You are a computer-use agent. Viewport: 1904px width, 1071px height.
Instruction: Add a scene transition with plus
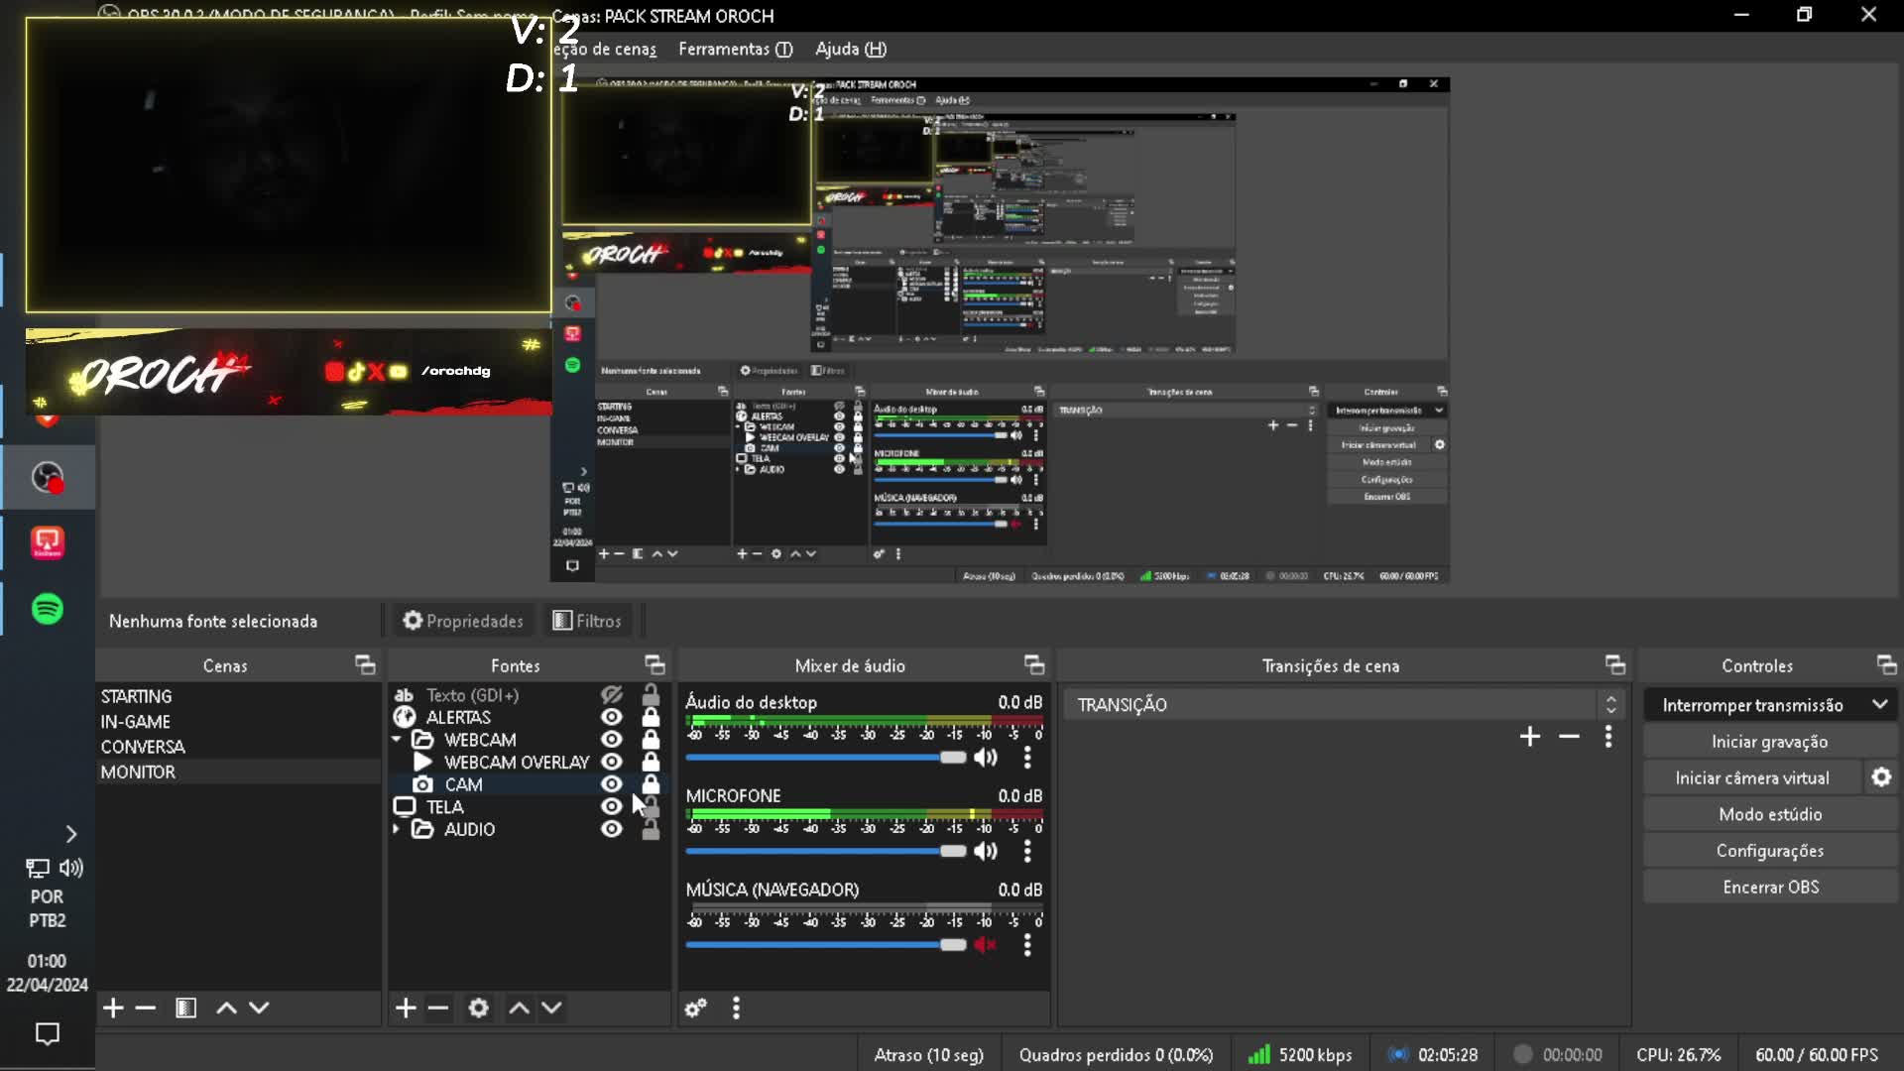pyautogui.click(x=1530, y=736)
